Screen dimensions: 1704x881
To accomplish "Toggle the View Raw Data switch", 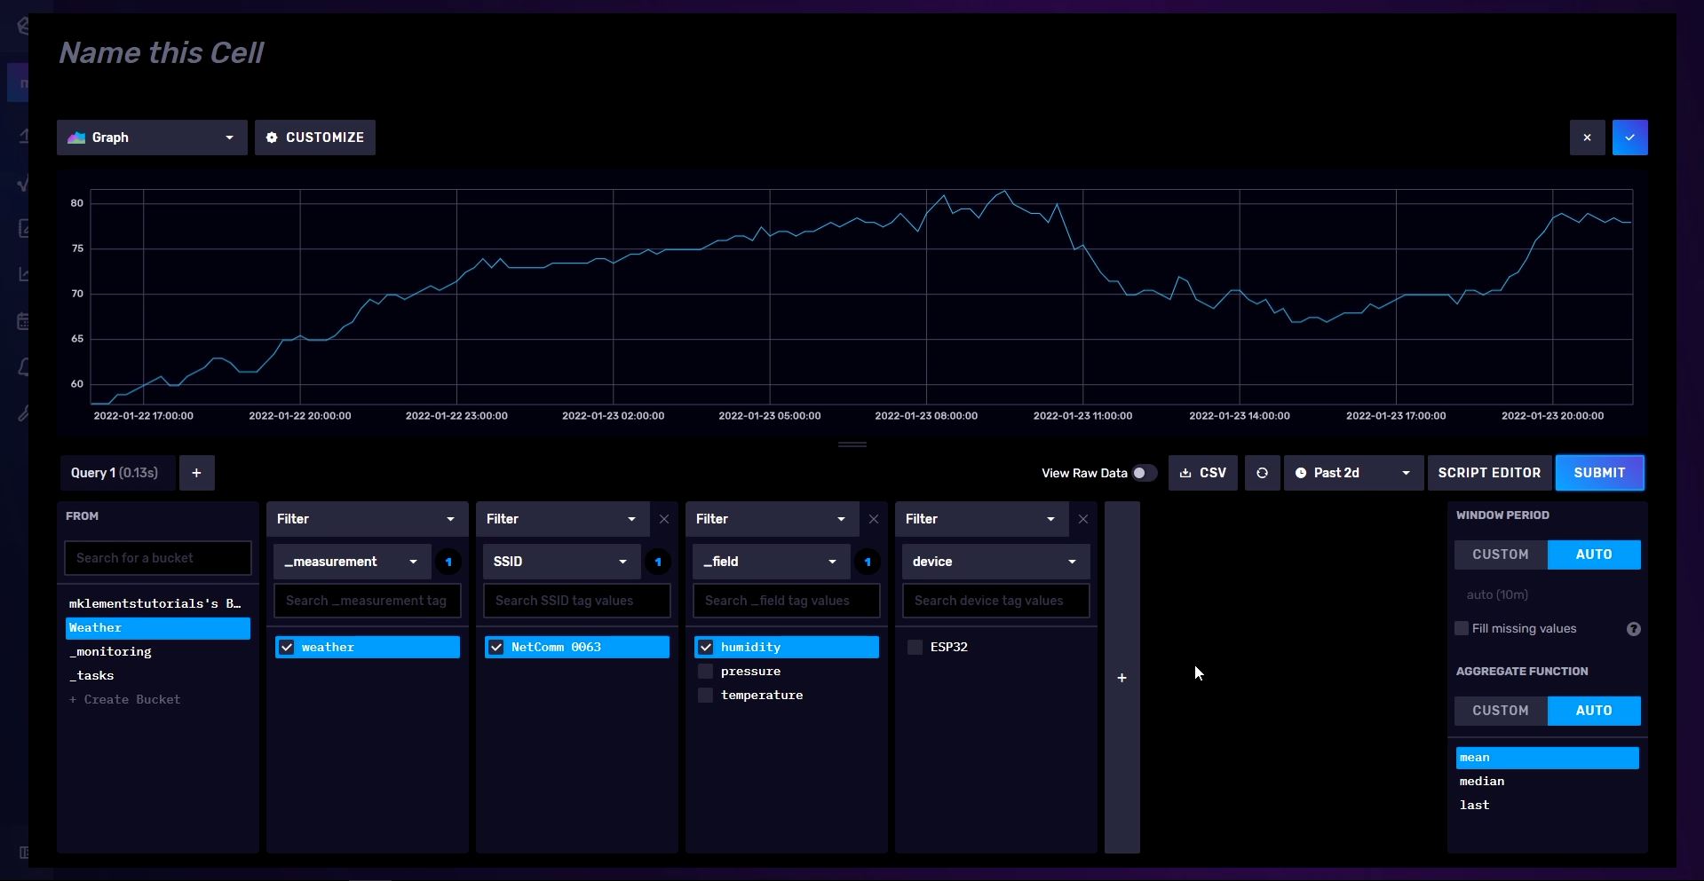I will (1144, 473).
